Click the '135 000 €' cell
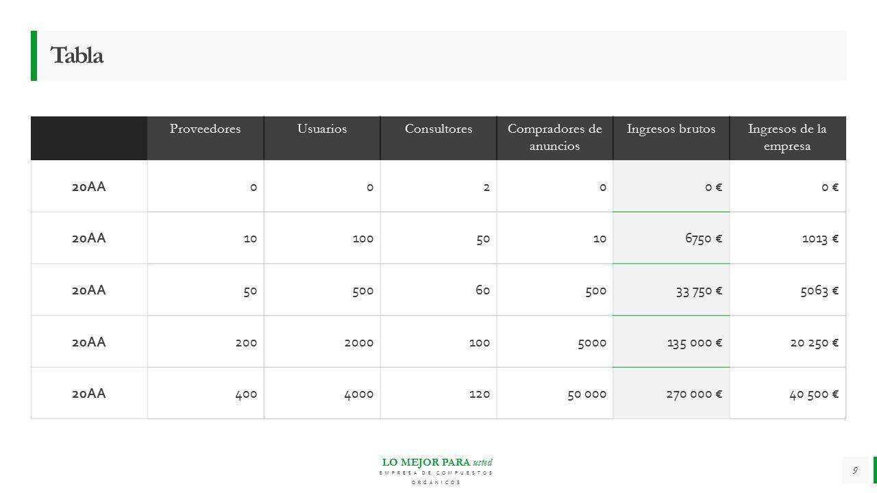 [671, 341]
